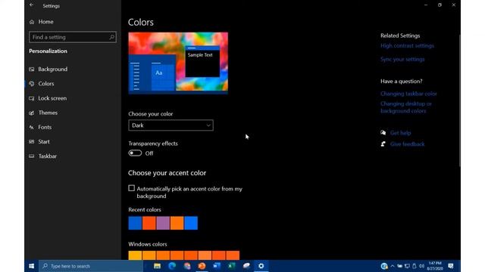Click the Lock screen icon in the sidebar
The height and width of the screenshot is (272, 485).
click(32, 98)
